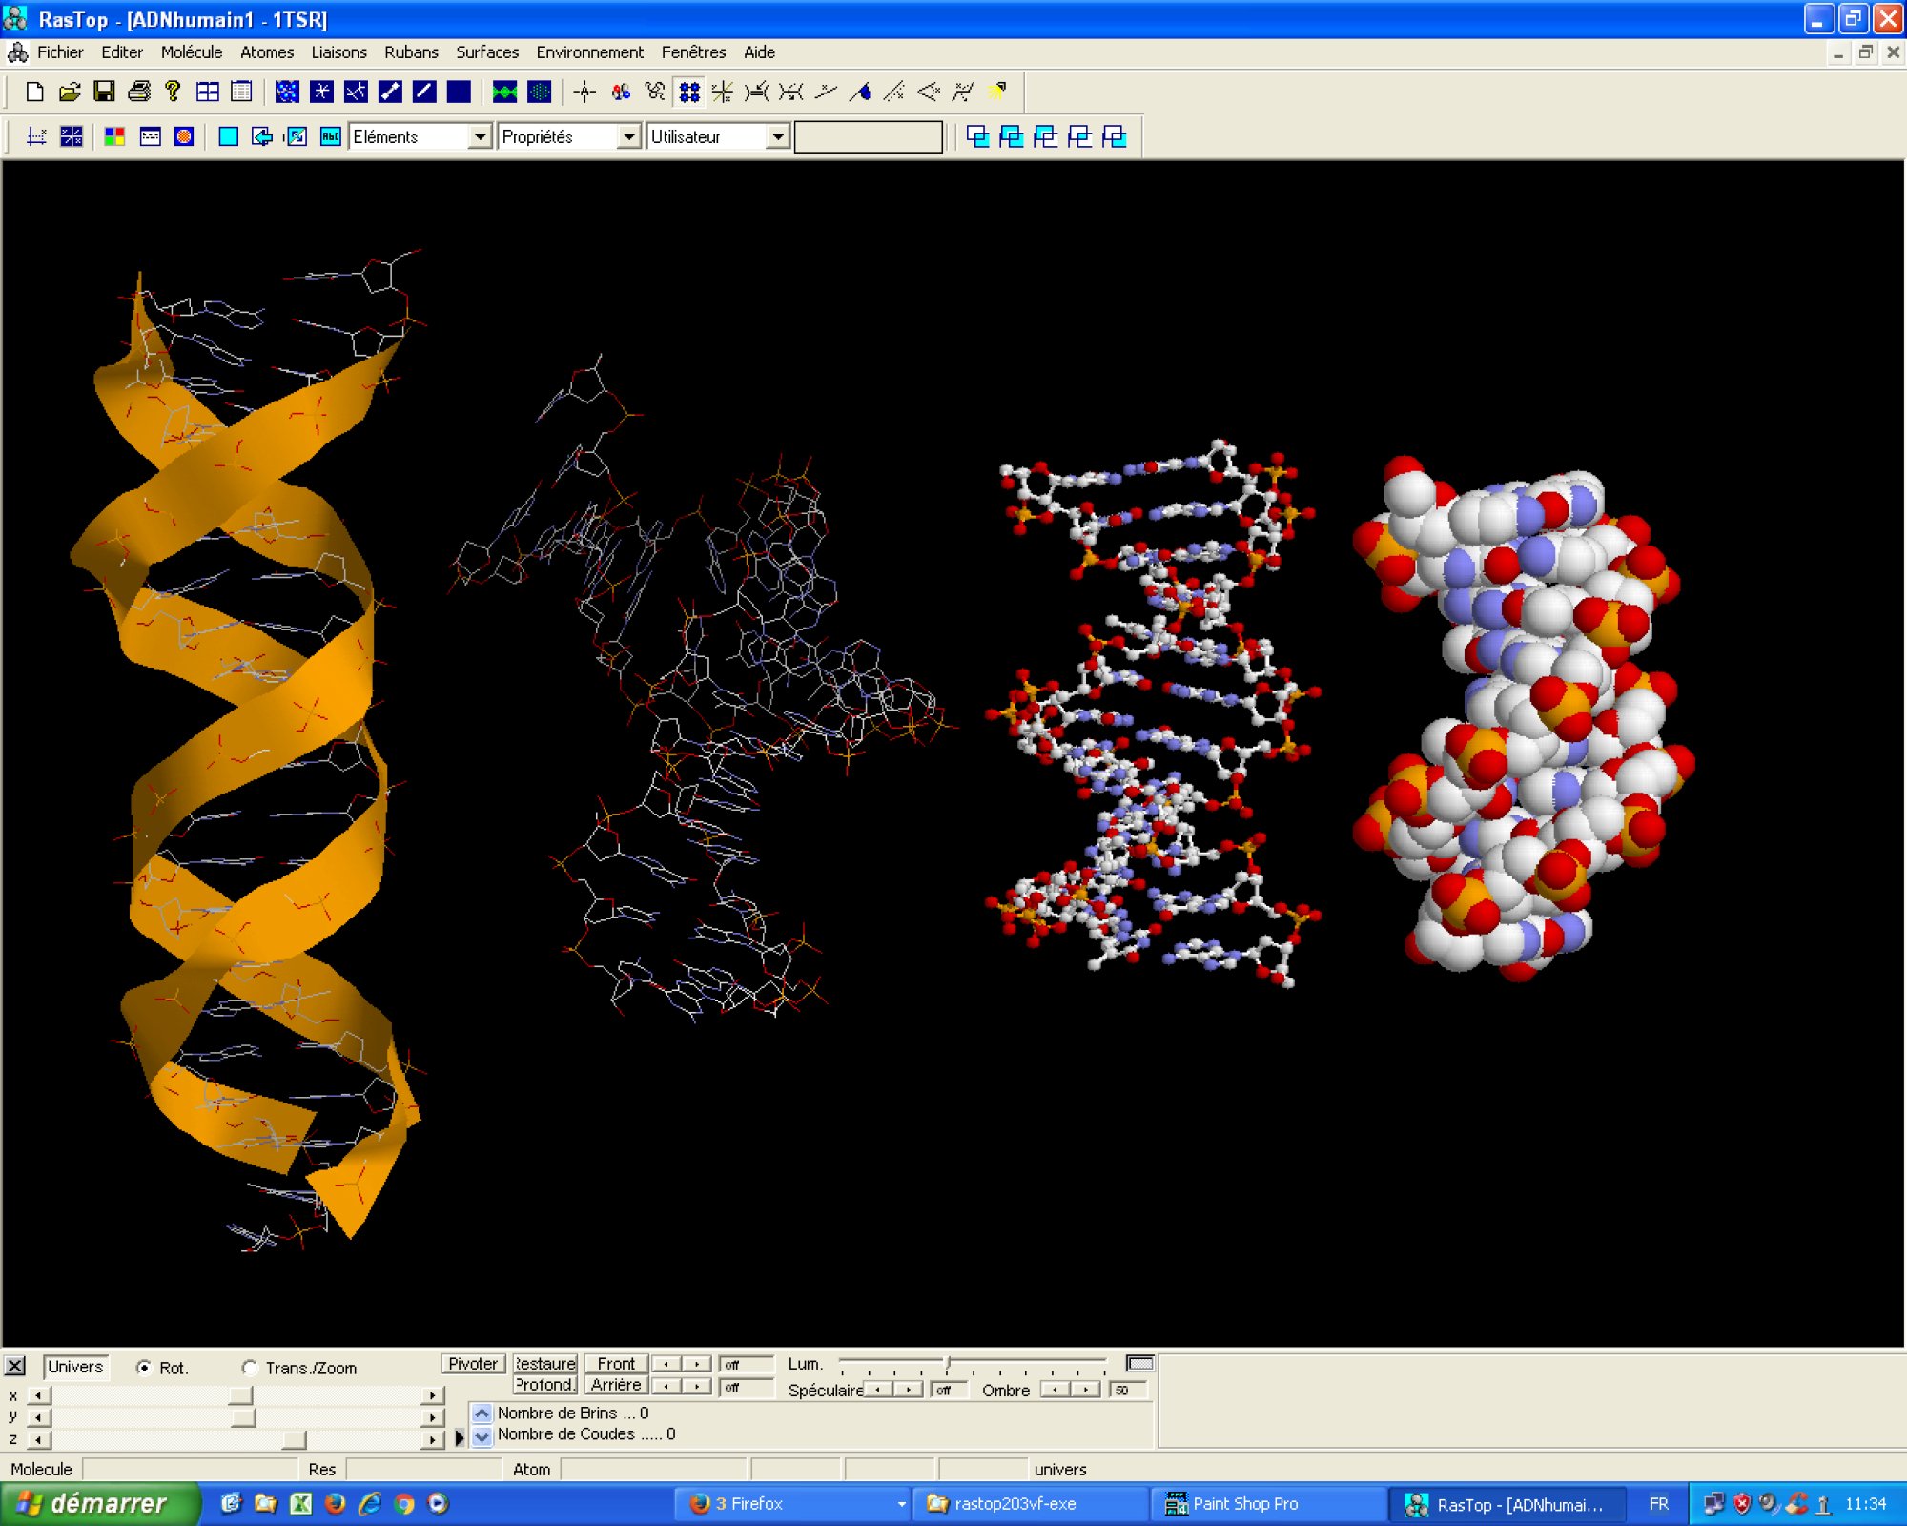1907x1526 pixels.
Task: Open the Surfaces menu
Action: 486,52
